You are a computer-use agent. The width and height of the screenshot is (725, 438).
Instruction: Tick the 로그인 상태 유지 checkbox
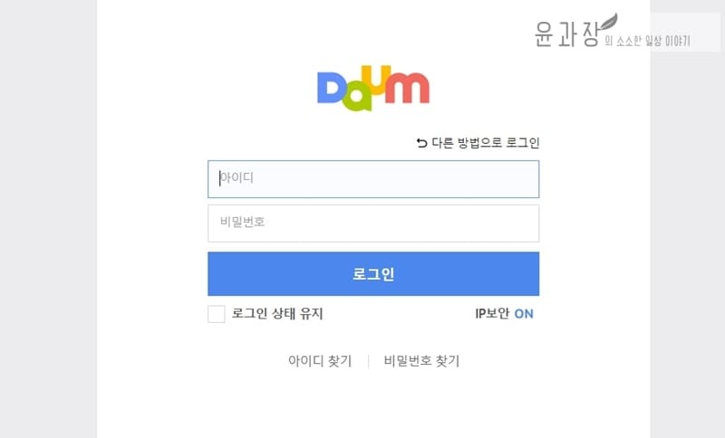(217, 314)
